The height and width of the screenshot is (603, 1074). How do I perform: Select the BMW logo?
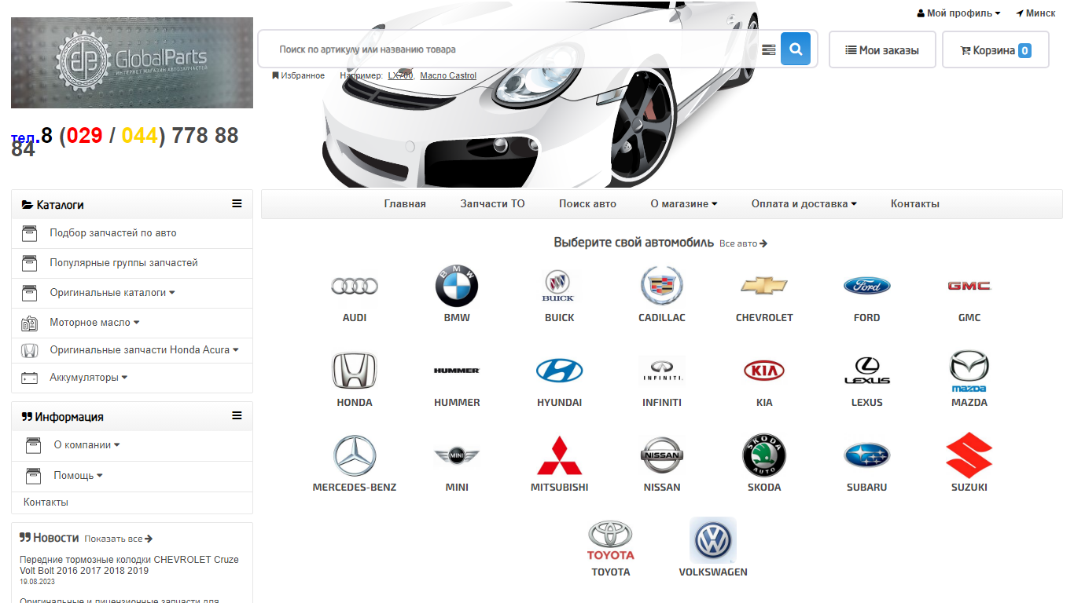click(x=457, y=286)
